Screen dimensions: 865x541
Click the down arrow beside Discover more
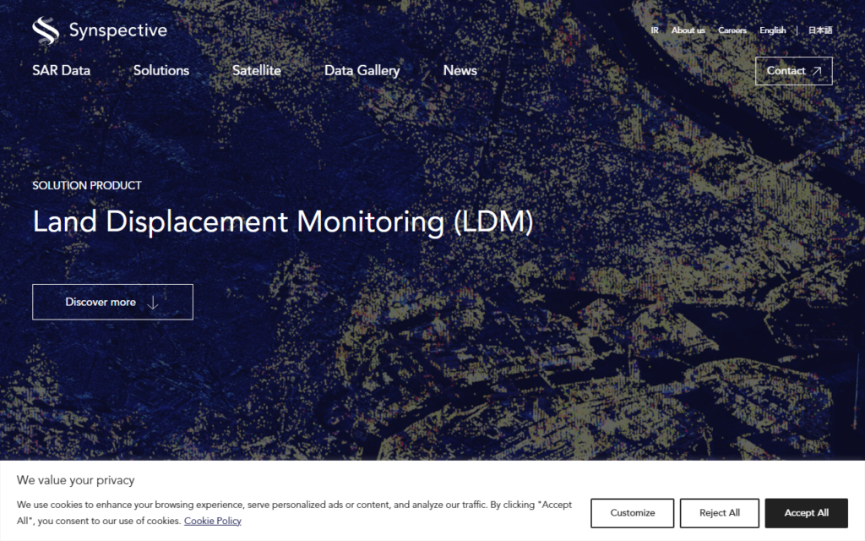[153, 303]
